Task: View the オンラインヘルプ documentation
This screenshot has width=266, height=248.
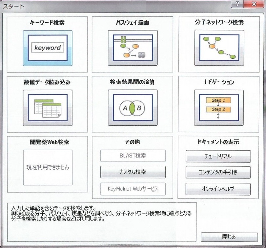Action: click(x=218, y=189)
